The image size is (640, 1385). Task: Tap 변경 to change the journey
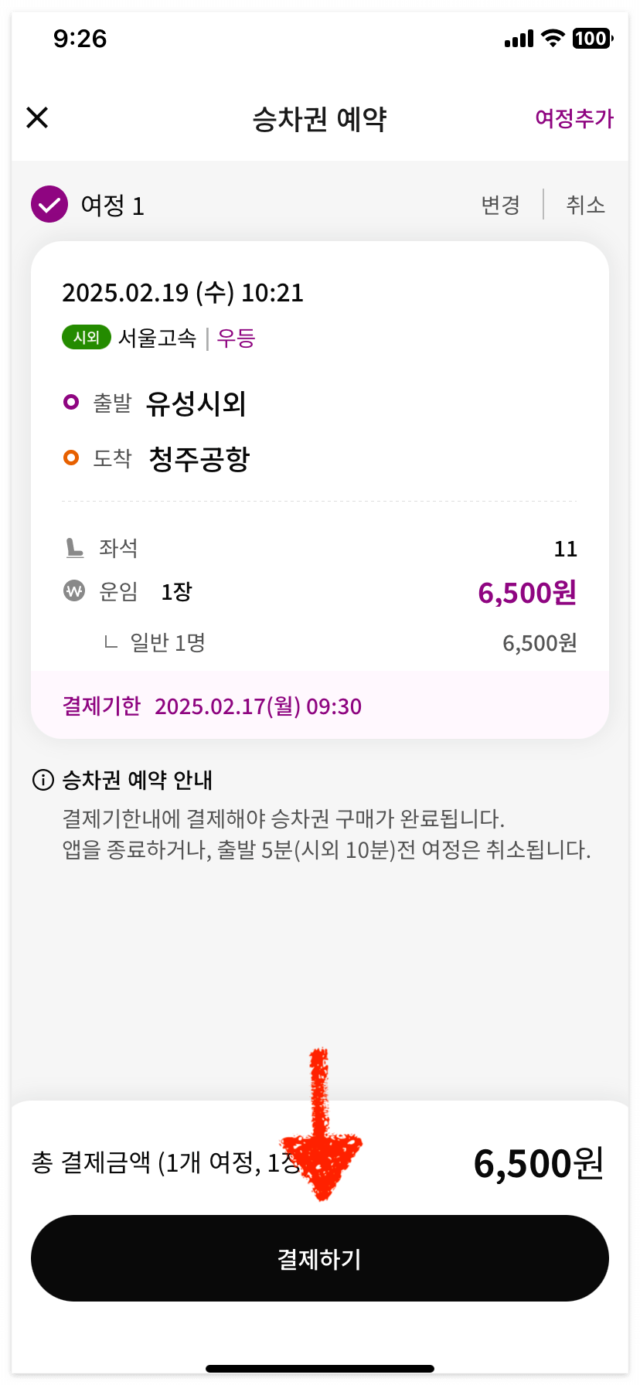click(x=500, y=205)
